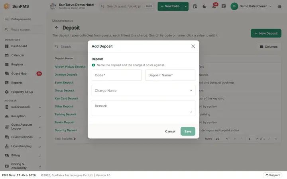This screenshot has width=287, height=179.
Task: Expand the Guest Account Ledger chevron
Action: (x=40, y=127)
